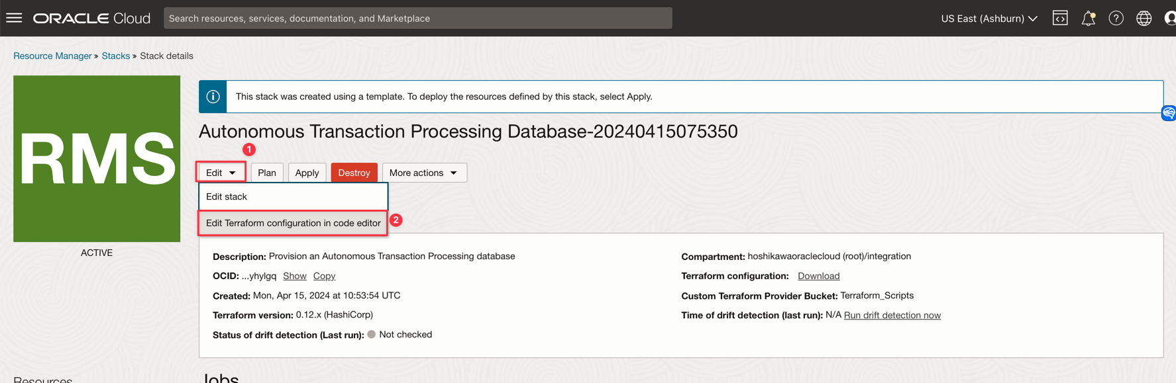Image resolution: width=1176 pixels, height=383 pixels.
Task: Open the user profile avatar
Action: tap(1169, 19)
